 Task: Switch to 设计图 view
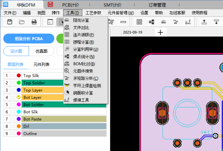(16, 51)
